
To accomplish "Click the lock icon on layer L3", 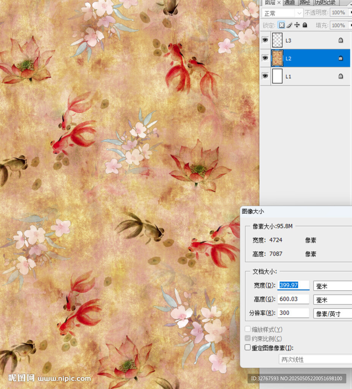I will click(341, 40).
